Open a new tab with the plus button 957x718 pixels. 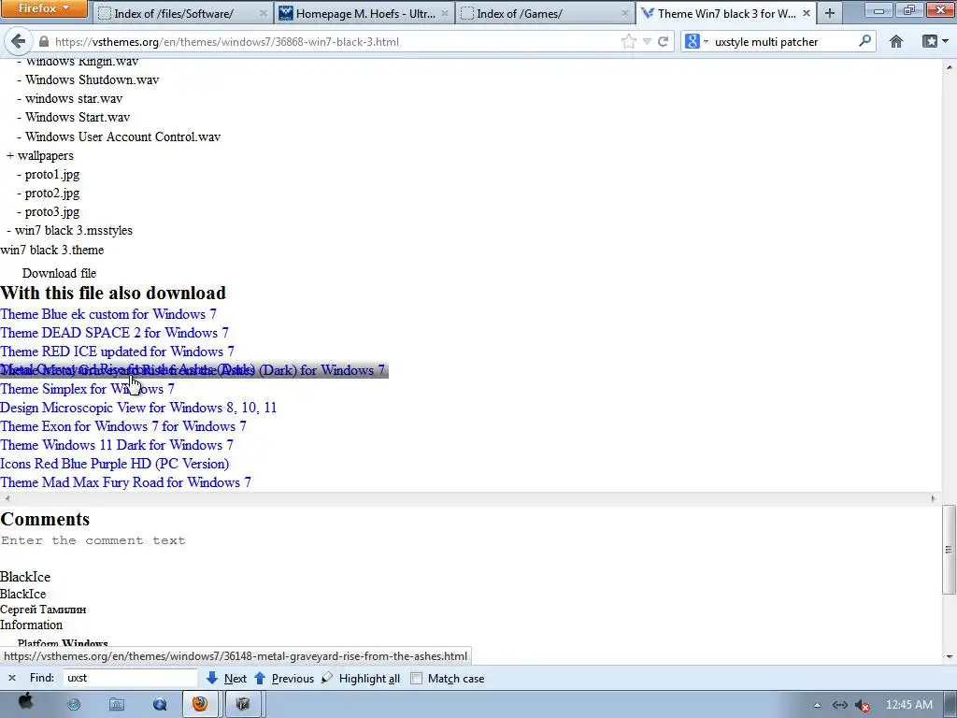click(x=830, y=13)
